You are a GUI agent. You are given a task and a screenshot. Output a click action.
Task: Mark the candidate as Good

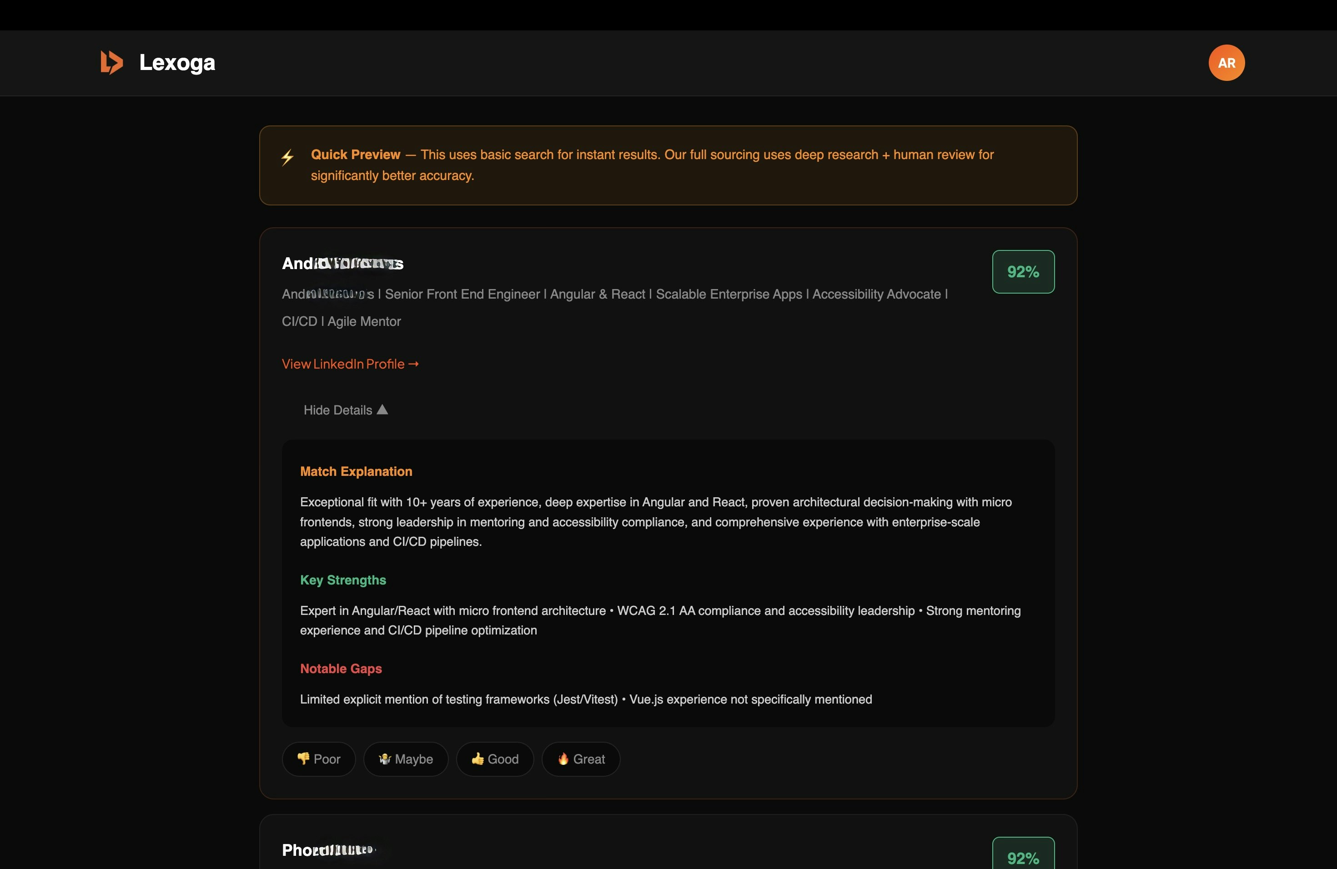[x=495, y=759]
